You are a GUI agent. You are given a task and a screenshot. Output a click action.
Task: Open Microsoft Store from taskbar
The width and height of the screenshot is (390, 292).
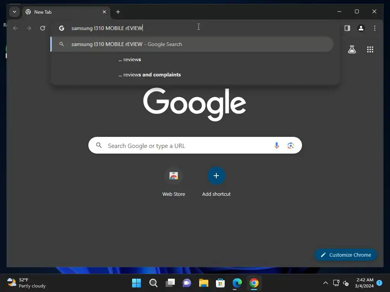point(221,283)
